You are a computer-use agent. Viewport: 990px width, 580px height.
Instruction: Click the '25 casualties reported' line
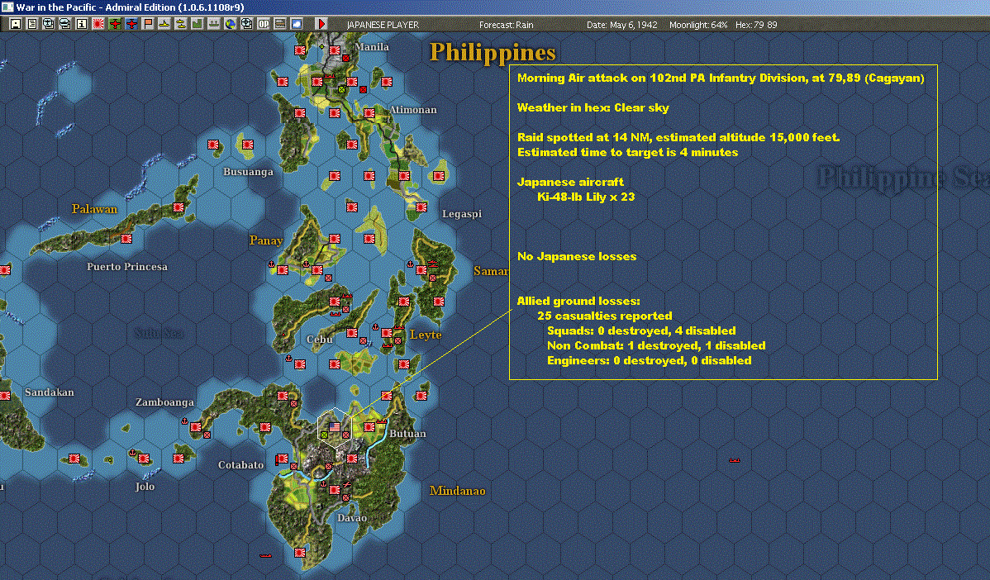pyautogui.click(x=604, y=316)
